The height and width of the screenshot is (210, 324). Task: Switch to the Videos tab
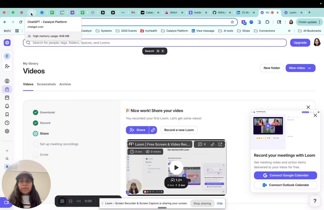pyautogui.click(x=28, y=84)
